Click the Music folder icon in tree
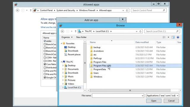190x107 pixels. (66, 76)
